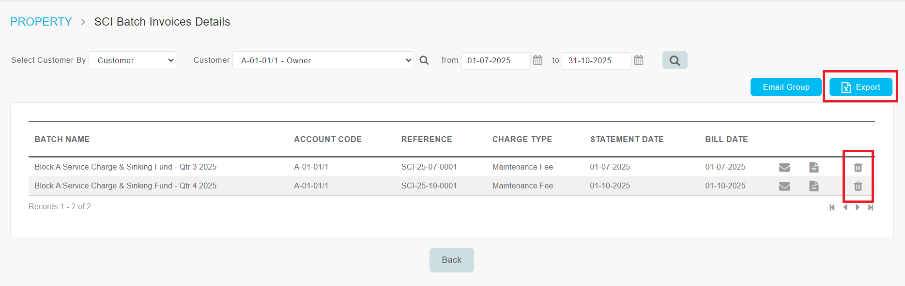
Task: Jump to the last page of records
Action: 871,207
